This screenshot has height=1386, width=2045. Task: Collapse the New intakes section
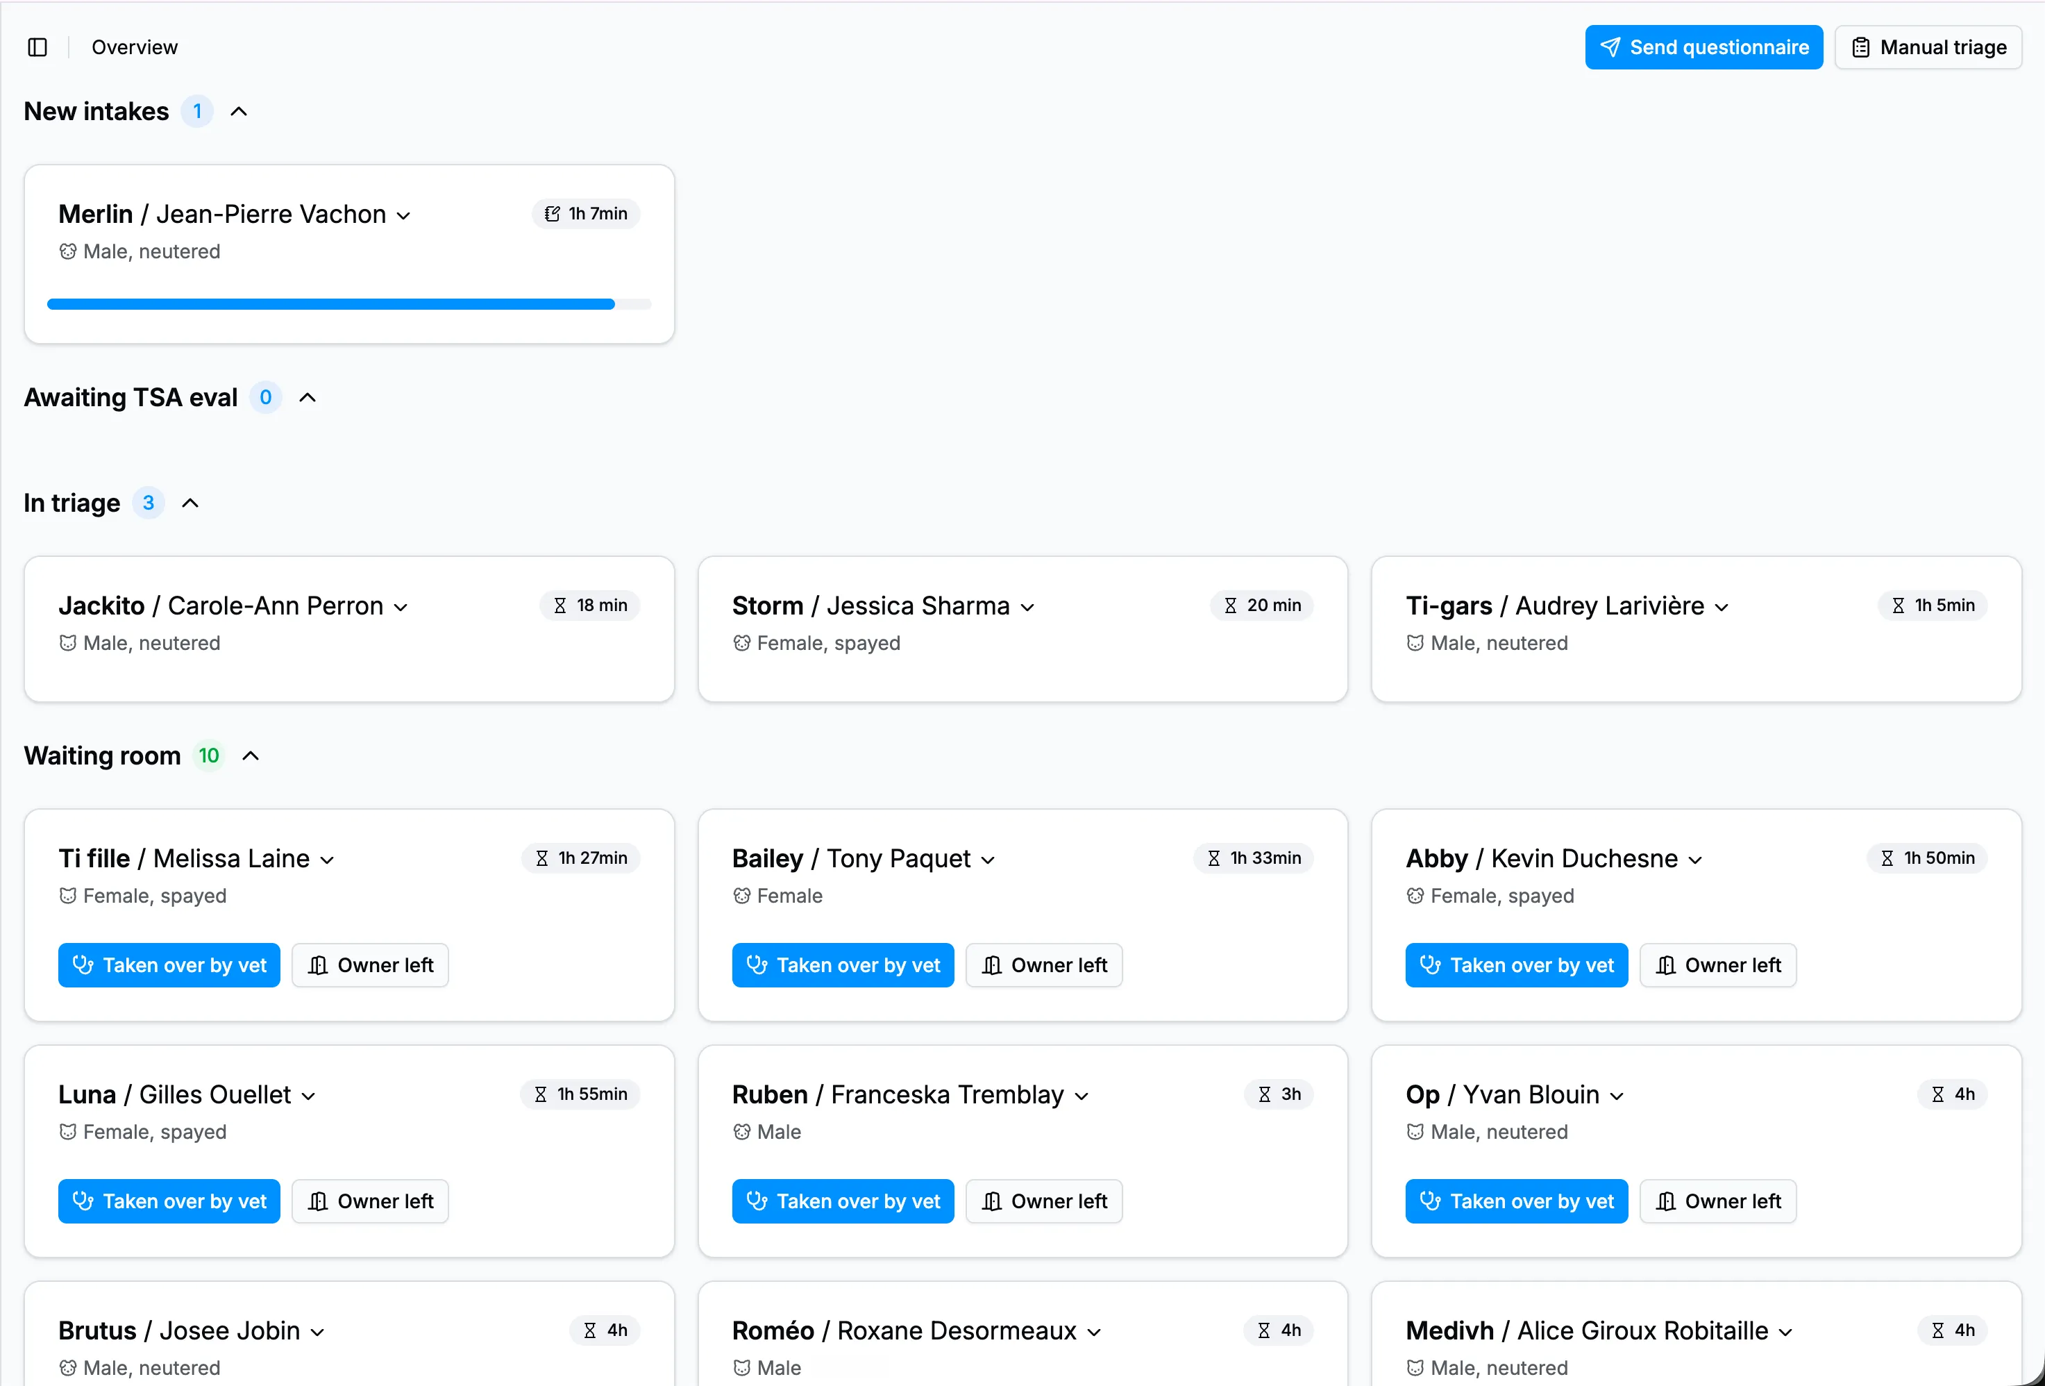point(239,112)
